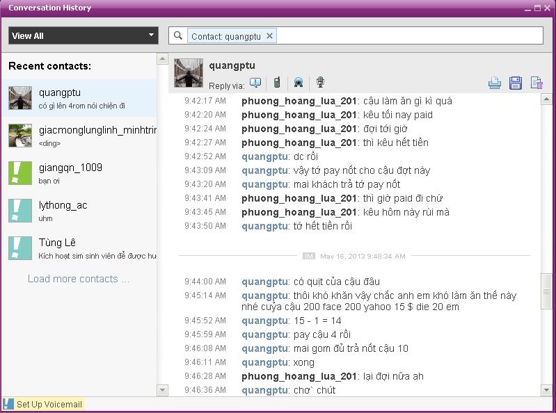Select contact Tùng Lê
The width and height of the screenshot is (556, 413).
pos(79,248)
